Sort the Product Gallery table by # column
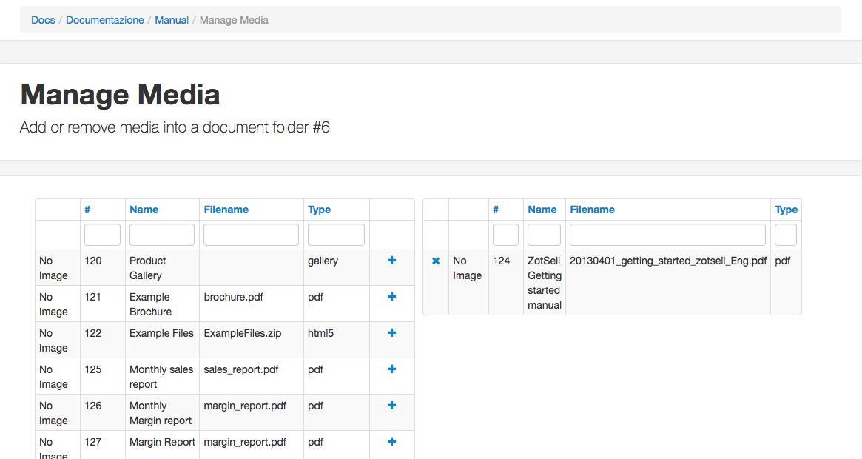The image size is (862, 459). click(x=87, y=210)
